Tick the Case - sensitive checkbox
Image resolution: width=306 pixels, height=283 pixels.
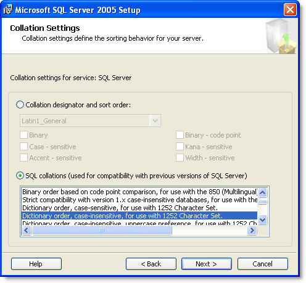pyautogui.click(x=23, y=147)
